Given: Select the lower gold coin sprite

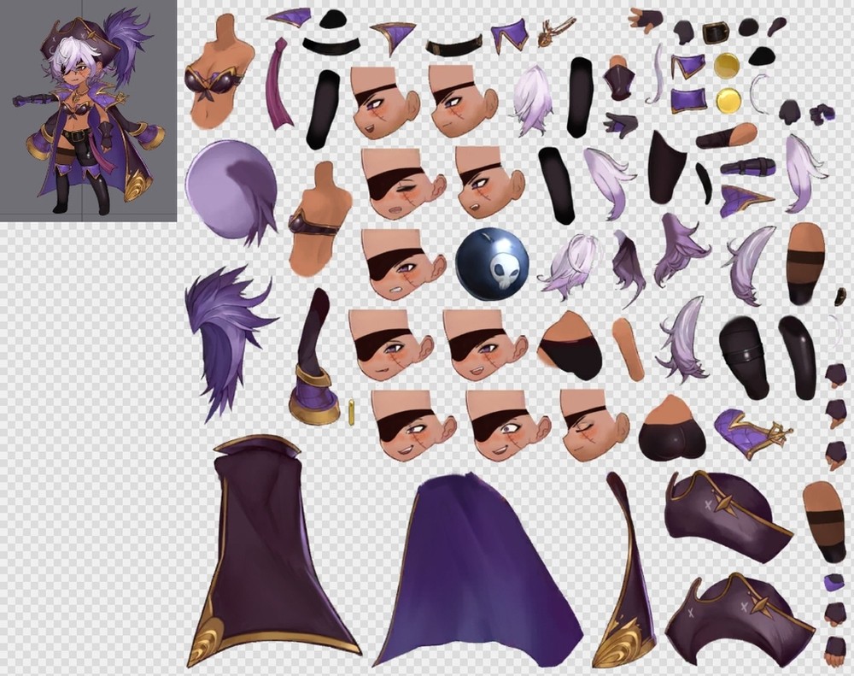Looking at the screenshot, I should pyautogui.click(x=727, y=100).
